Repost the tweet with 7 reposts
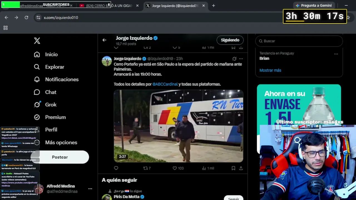 pos(147,168)
